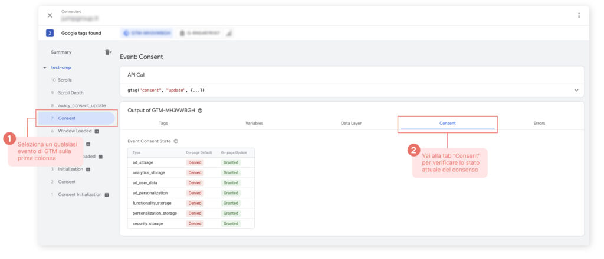Click the Google tags found label
Image resolution: width=604 pixels, height=259 pixels.
coord(81,33)
